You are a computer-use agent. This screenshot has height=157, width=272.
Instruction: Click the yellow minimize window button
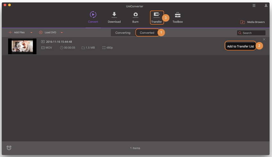coord(10,5)
